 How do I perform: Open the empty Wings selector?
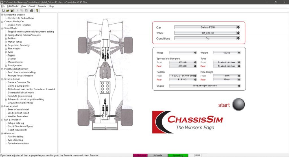[x=183, y=53]
